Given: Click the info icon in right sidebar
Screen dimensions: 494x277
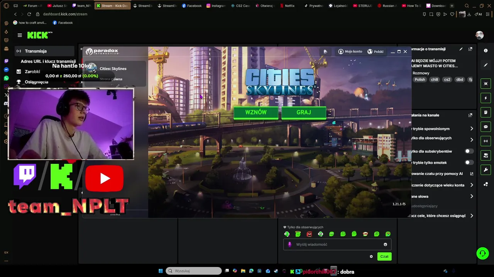Looking at the screenshot, I should [486, 50].
